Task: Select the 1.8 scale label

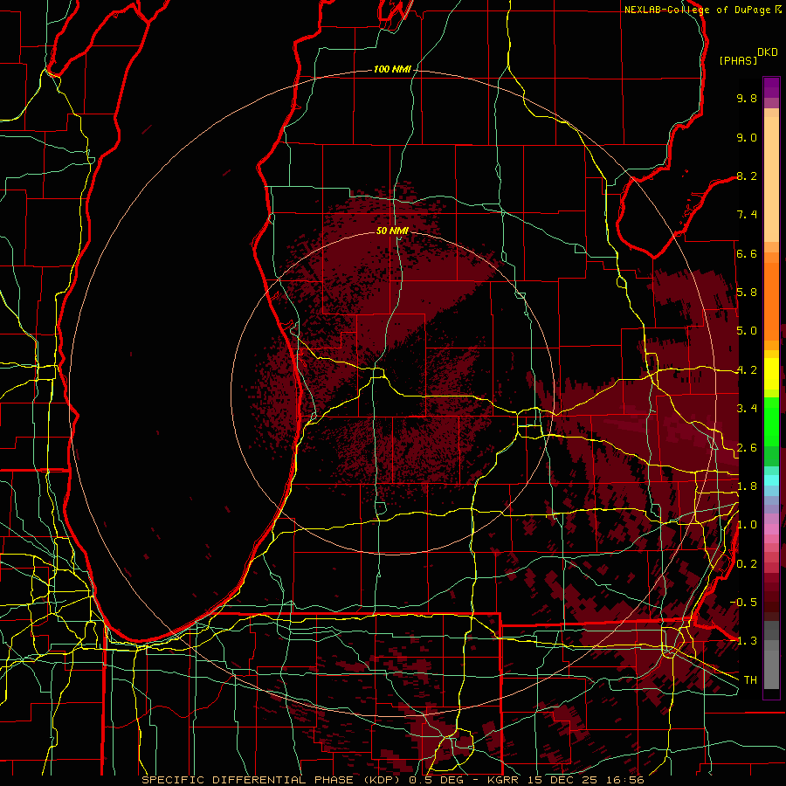Action: pos(747,486)
